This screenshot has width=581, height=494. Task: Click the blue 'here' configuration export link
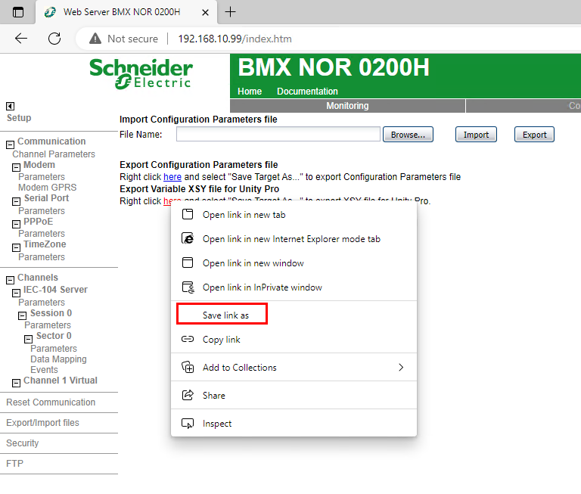(x=172, y=177)
